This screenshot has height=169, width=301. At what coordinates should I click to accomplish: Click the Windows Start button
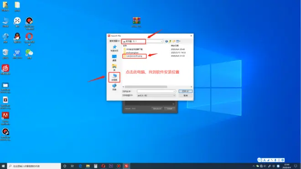tap(3, 166)
